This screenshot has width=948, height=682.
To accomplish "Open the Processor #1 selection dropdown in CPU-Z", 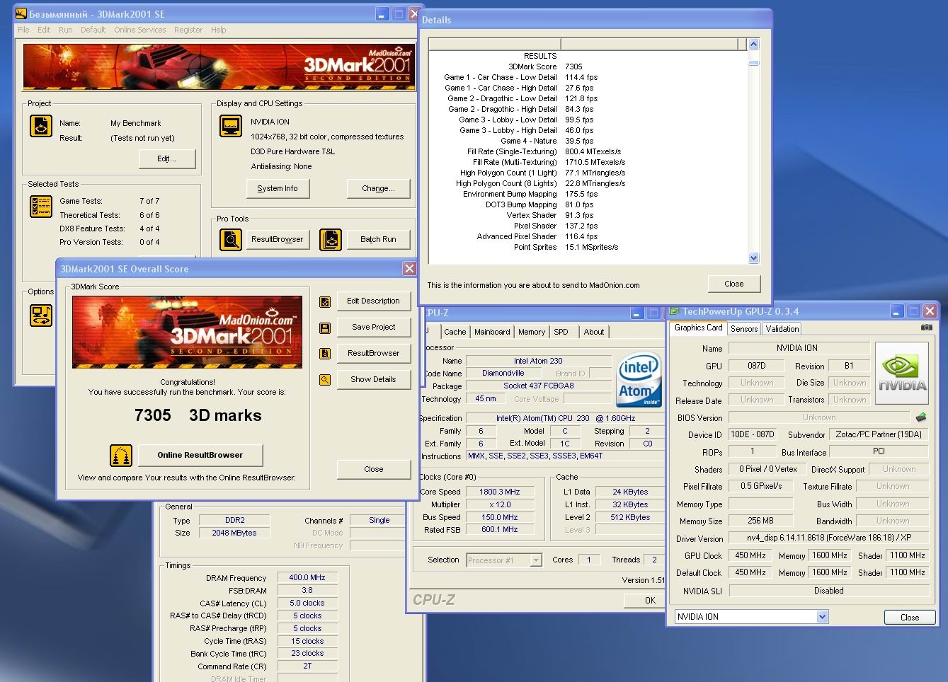I will [x=536, y=560].
